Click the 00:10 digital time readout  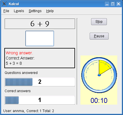pos(99,100)
